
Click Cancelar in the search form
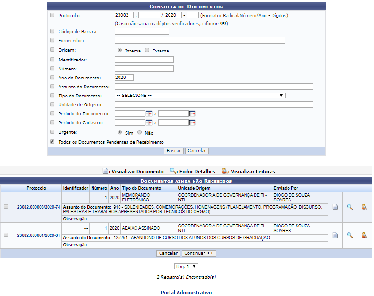(x=197, y=151)
